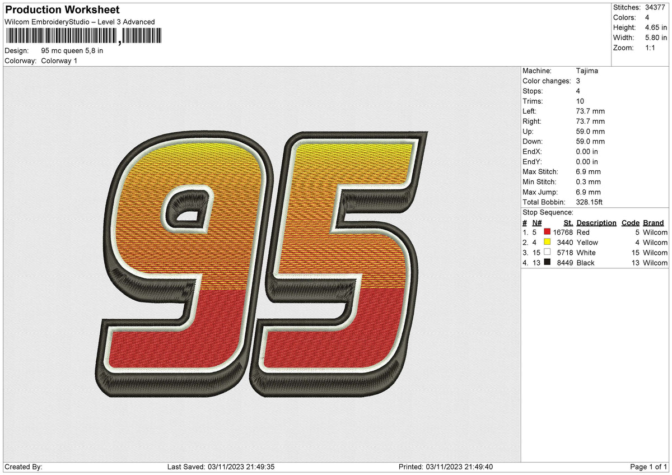The image size is (672, 475).
Task: Click the Max Stitch value '6.9 mm'
Action: point(589,171)
